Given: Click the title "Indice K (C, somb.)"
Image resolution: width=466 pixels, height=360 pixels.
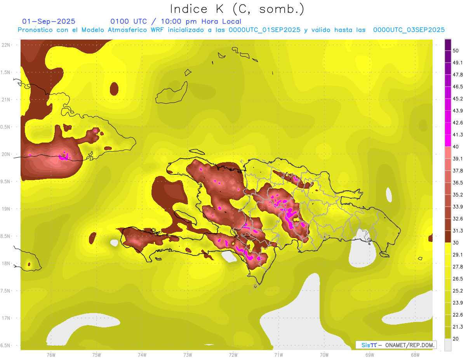Looking at the screenshot, I should (x=237, y=9).
